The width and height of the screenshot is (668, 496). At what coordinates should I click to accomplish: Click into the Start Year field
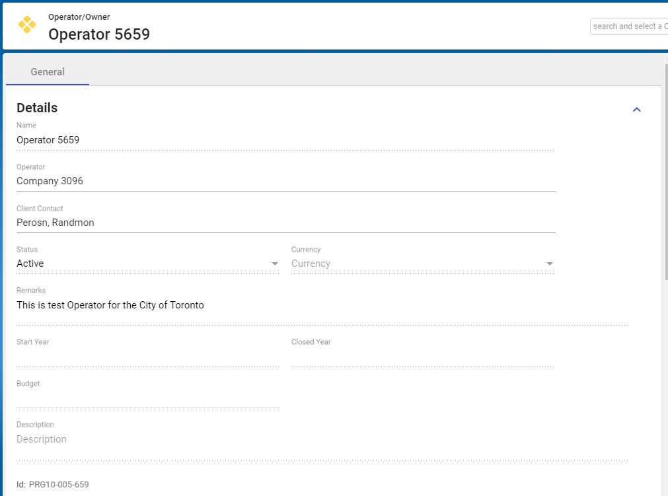click(x=147, y=358)
